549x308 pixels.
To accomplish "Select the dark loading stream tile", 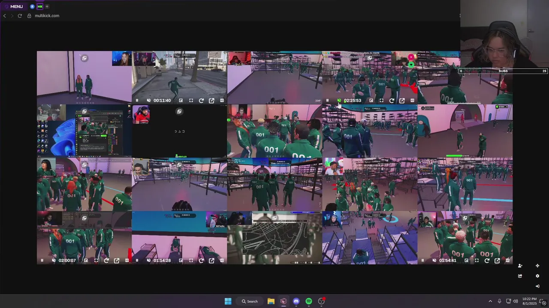I will (x=179, y=131).
